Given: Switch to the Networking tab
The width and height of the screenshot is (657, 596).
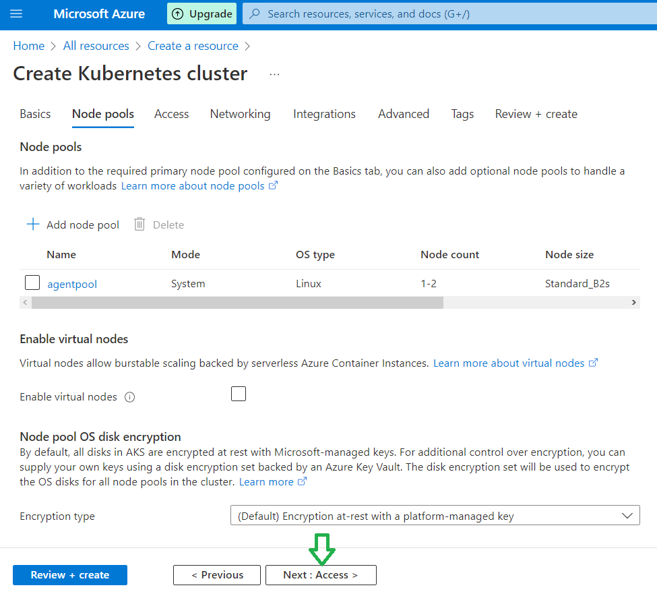Looking at the screenshot, I should pyautogui.click(x=240, y=114).
